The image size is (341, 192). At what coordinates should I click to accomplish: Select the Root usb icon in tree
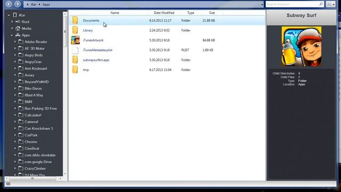[18, 22]
